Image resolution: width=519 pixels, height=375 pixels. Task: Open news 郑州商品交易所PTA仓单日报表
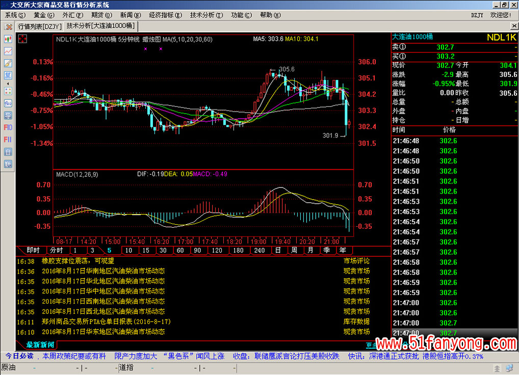pyautogui.click(x=106, y=322)
